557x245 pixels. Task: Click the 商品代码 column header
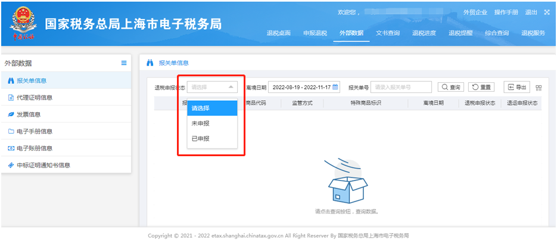[256, 103]
